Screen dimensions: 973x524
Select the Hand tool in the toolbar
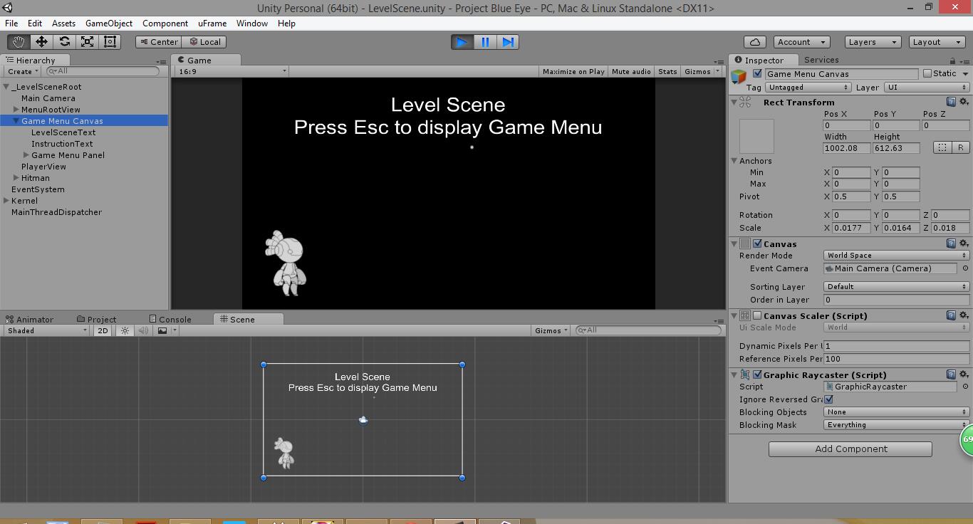[x=18, y=41]
